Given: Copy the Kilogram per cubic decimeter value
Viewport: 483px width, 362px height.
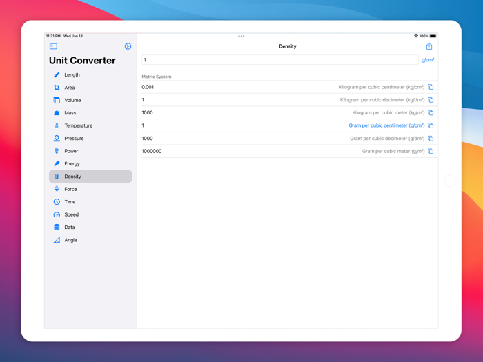Looking at the screenshot, I should coord(431,100).
